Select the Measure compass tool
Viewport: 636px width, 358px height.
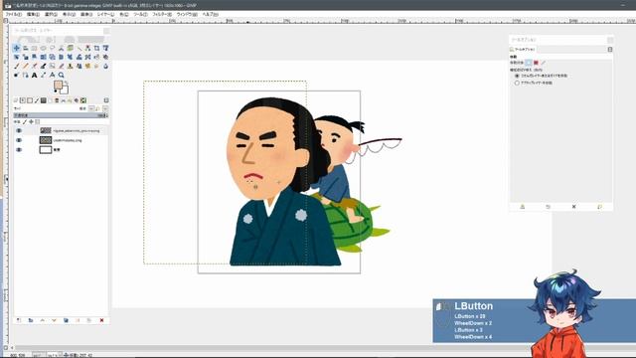(x=53, y=76)
